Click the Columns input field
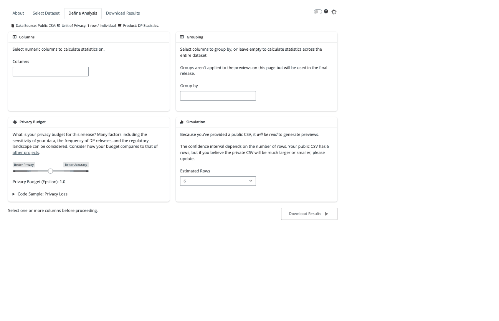This screenshot has height=321, width=499. click(x=50, y=71)
